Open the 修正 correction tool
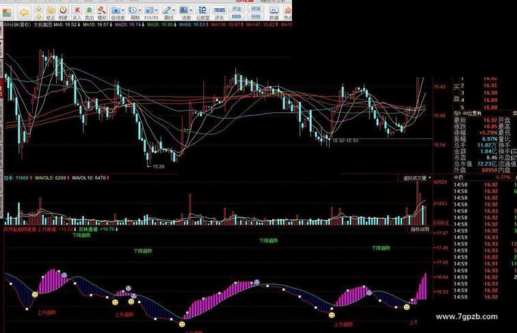This screenshot has width=517, height=333. [x=51, y=13]
